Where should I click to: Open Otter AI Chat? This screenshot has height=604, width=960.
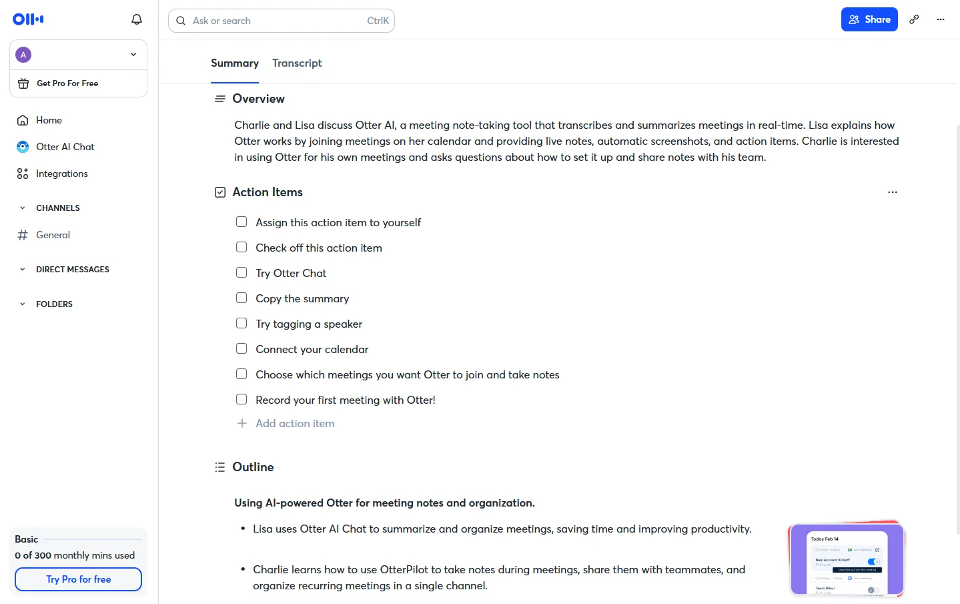(x=65, y=147)
